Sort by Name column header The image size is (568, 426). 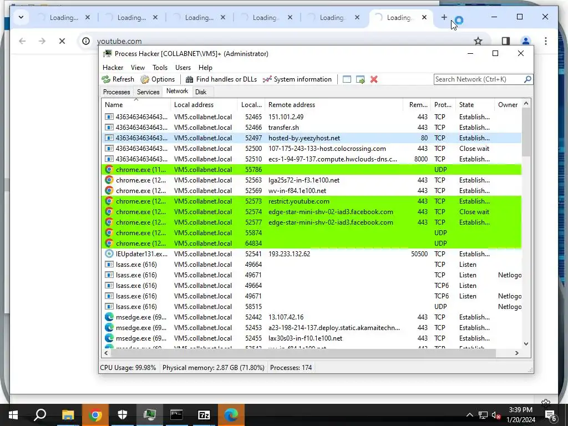click(136, 105)
